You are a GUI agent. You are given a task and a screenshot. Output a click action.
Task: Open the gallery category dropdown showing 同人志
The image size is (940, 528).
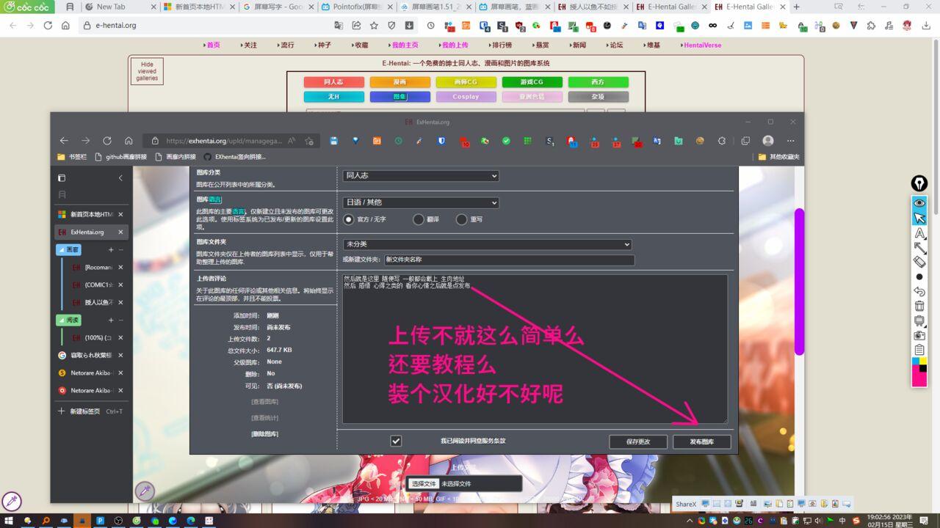[421, 176]
